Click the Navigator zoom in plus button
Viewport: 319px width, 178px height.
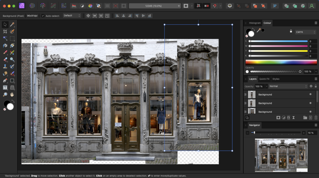click(304, 133)
